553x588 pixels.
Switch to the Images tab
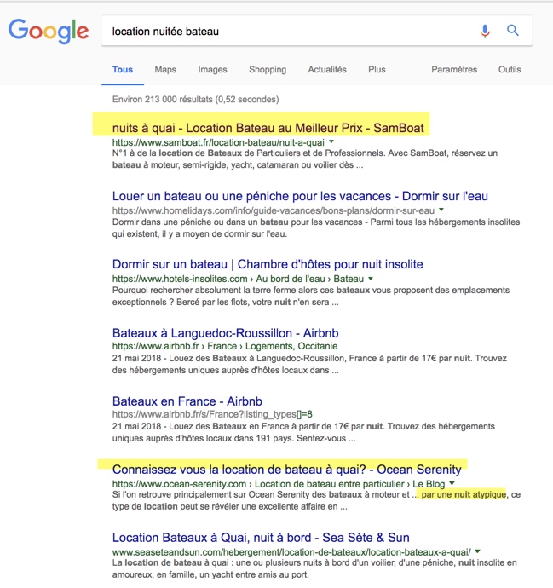(212, 70)
